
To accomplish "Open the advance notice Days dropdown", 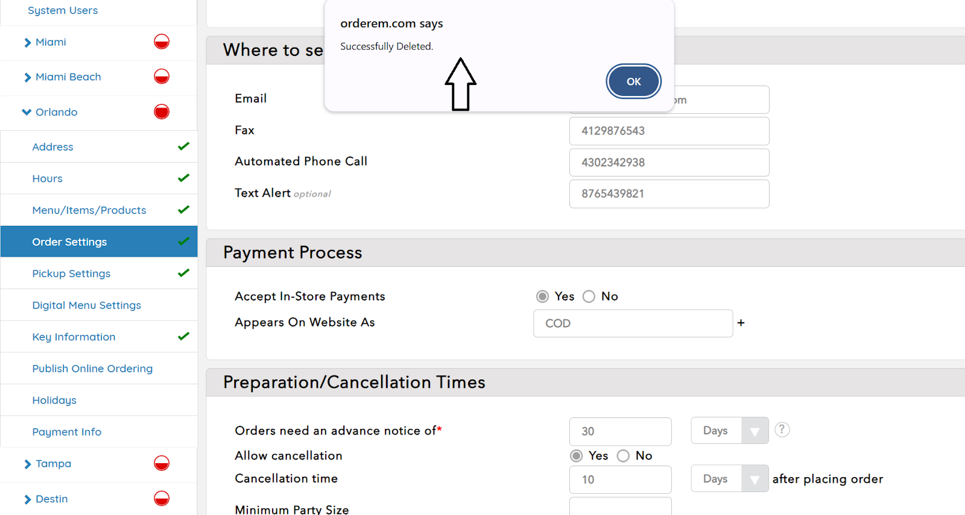I will [729, 431].
